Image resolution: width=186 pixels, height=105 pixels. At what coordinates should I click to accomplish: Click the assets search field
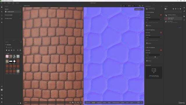coord(13,47)
